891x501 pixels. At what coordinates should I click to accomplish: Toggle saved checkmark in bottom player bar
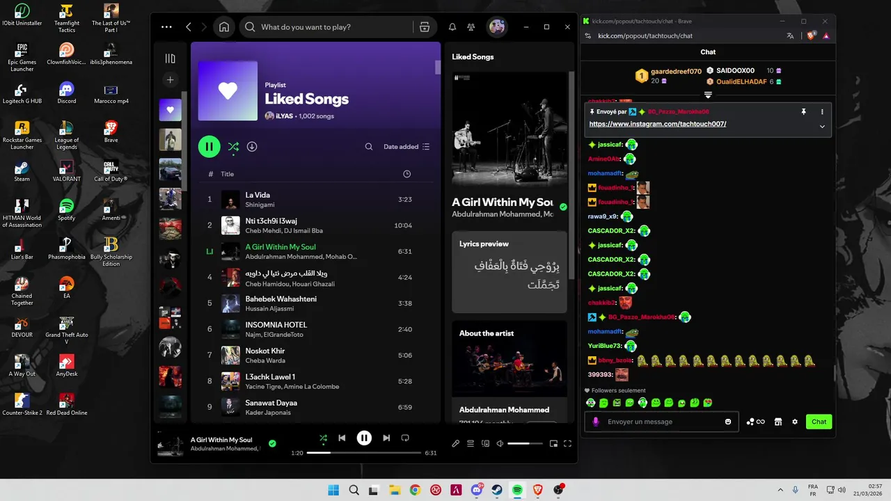coord(272,443)
